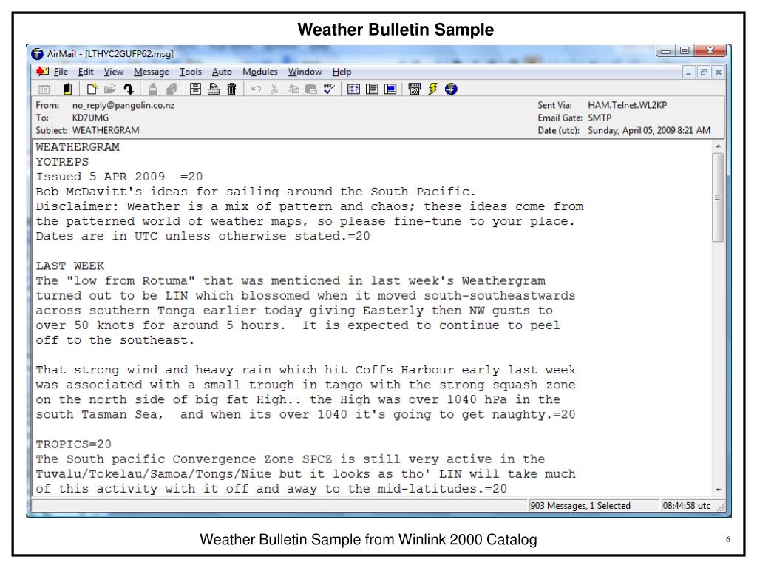Click the lightning bolt telnet icon

pos(432,89)
